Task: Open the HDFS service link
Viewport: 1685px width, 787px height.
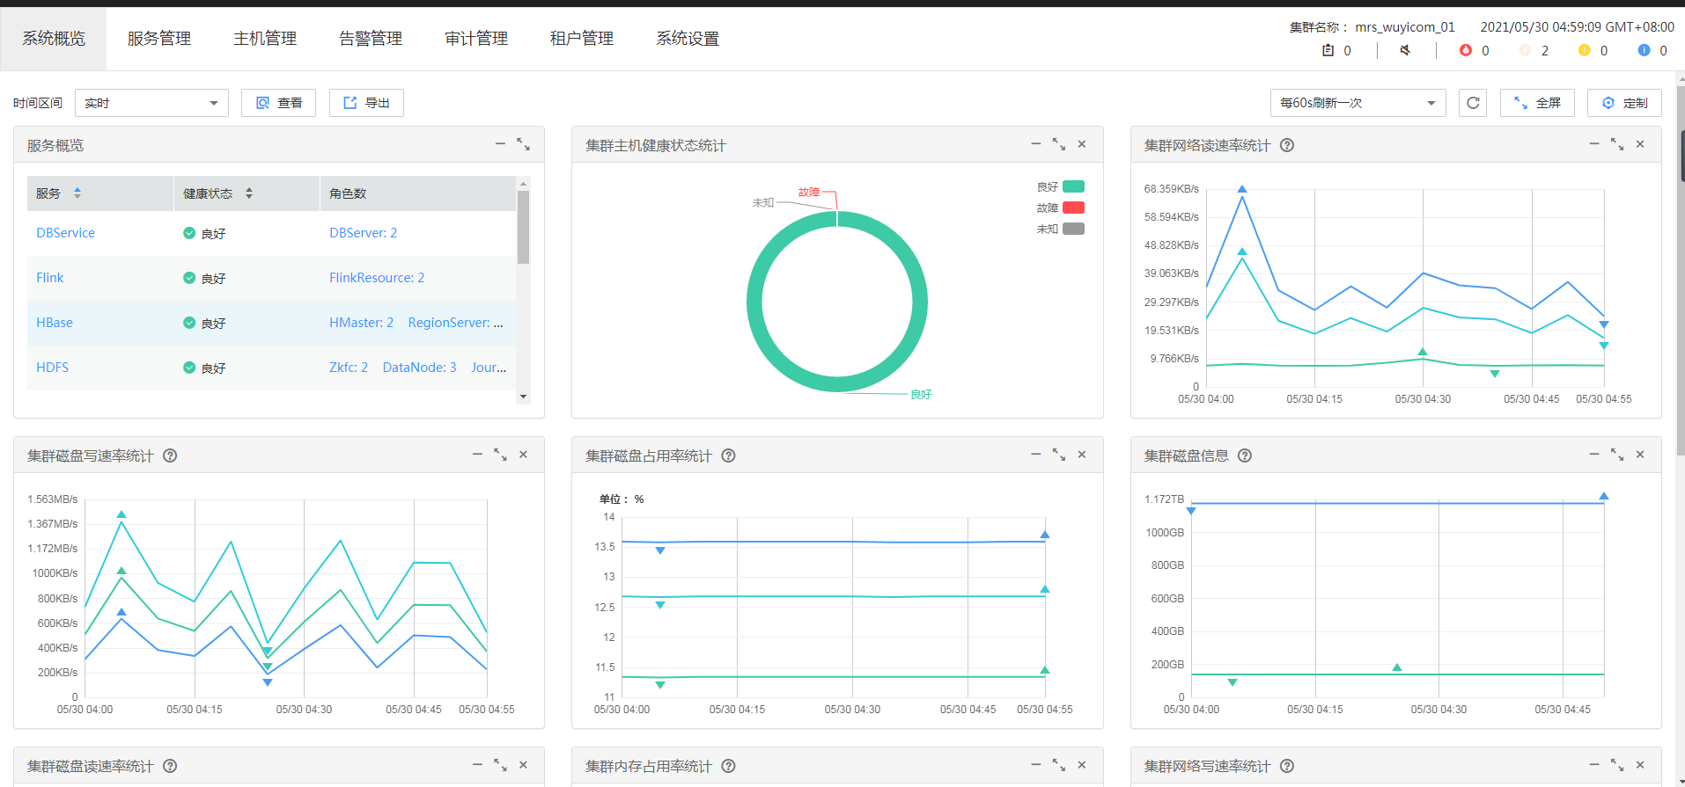Action: [52, 368]
